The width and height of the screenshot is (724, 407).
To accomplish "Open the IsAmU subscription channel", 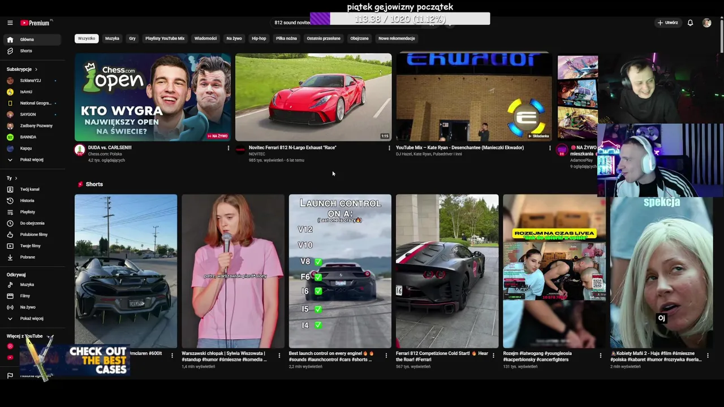I will pyautogui.click(x=31, y=92).
